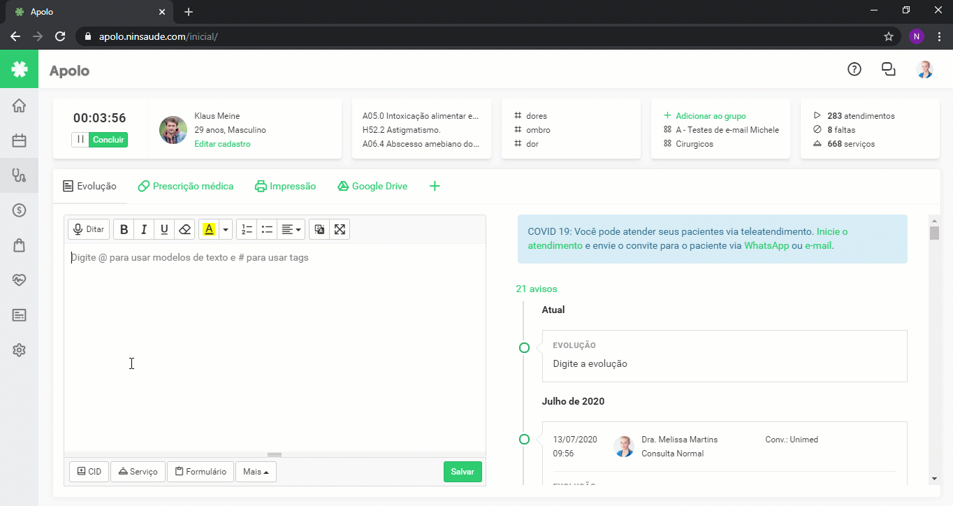Viewport: 953px width, 506px height.
Task: Add a new tab with plus icon
Action: 435,186
